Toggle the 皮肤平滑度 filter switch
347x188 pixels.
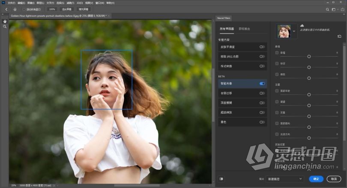262,47
